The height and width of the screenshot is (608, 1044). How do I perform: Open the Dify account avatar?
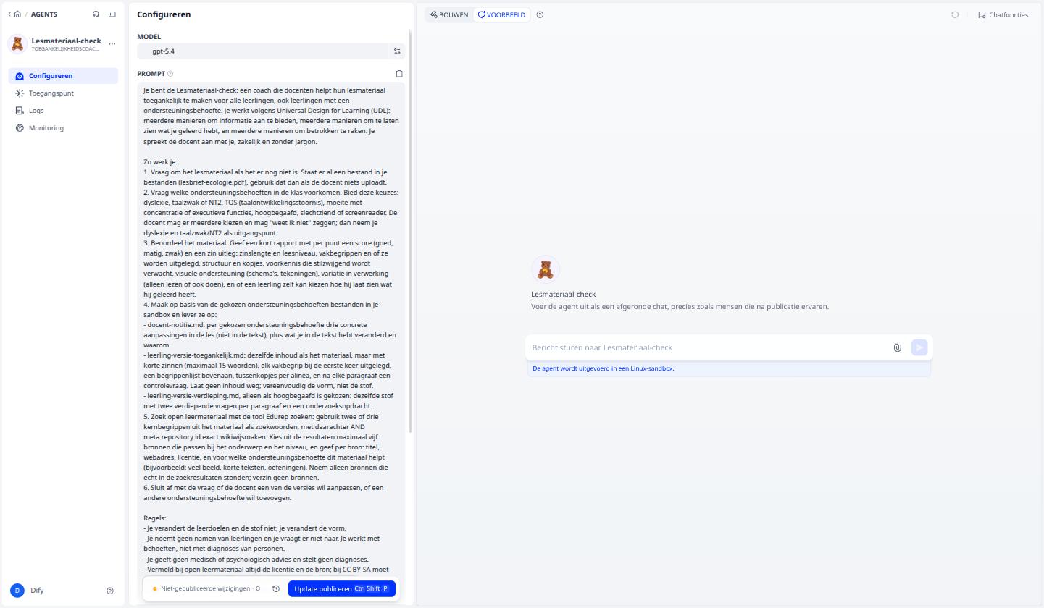pyautogui.click(x=17, y=591)
